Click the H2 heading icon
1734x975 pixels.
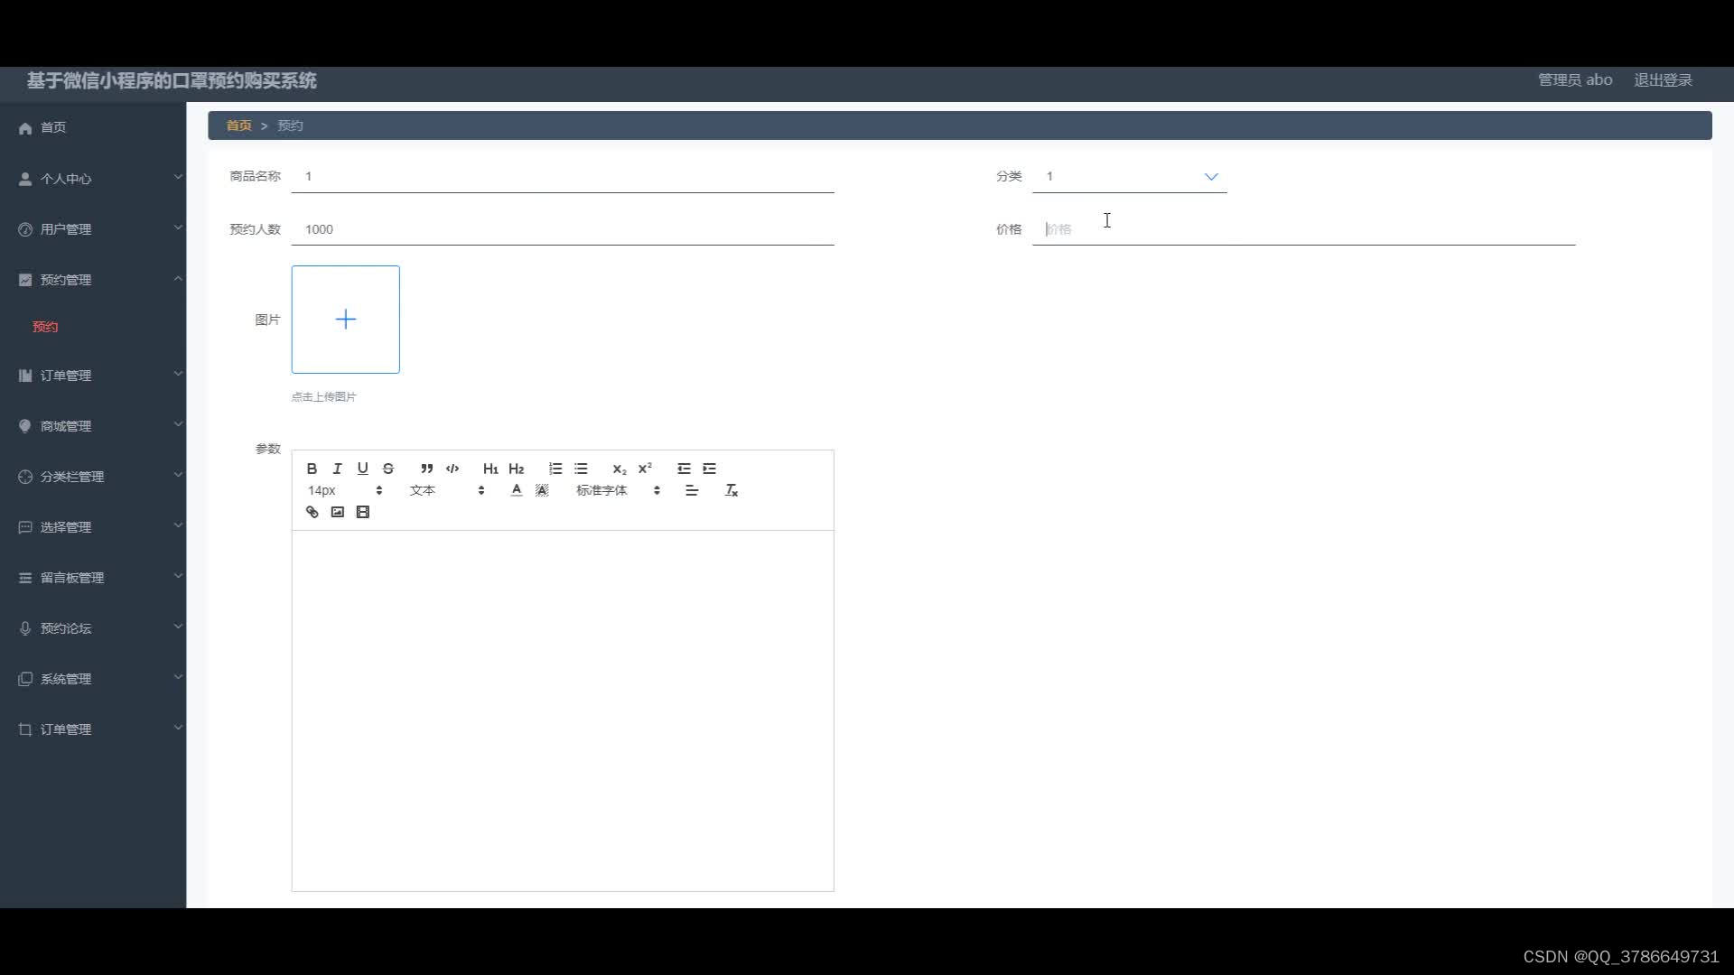tap(517, 468)
